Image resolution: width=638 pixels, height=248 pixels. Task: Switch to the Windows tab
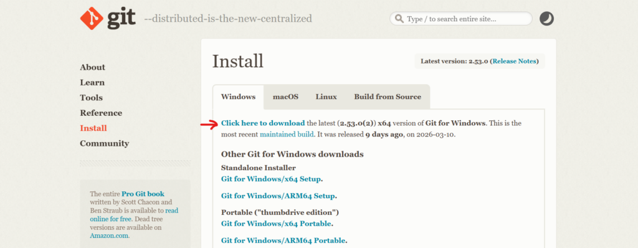(x=238, y=97)
